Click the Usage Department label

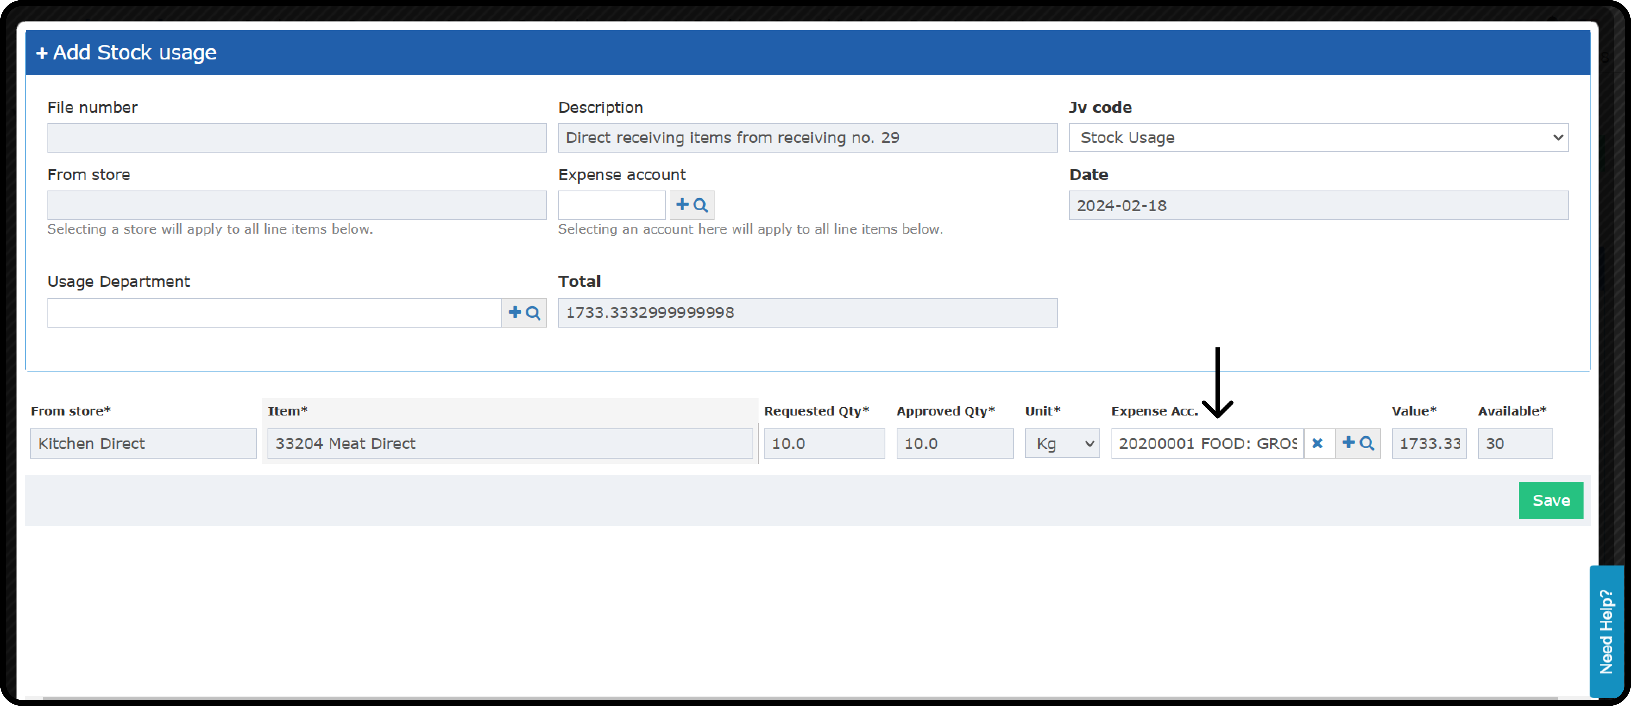click(x=119, y=282)
